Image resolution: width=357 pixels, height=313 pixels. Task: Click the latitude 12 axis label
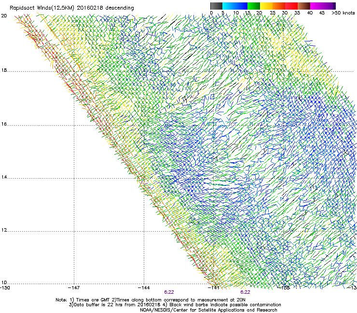click(4, 230)
